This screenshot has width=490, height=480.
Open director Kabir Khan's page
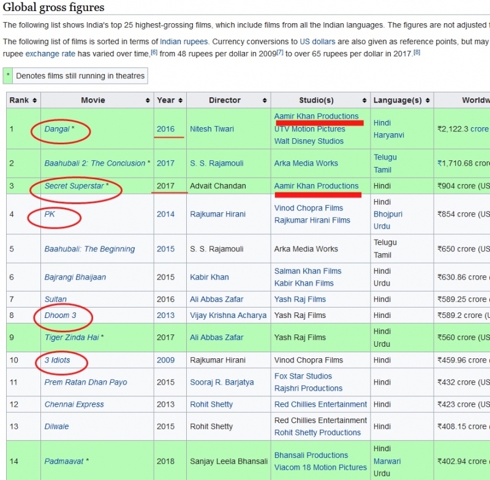coord(209,277)
